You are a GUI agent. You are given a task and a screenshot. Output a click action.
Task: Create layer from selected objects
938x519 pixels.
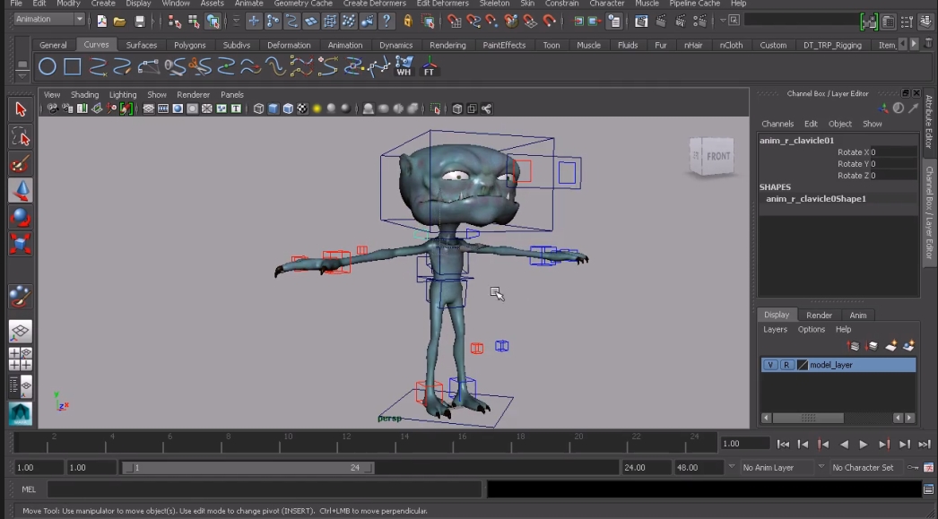(909, 346)
